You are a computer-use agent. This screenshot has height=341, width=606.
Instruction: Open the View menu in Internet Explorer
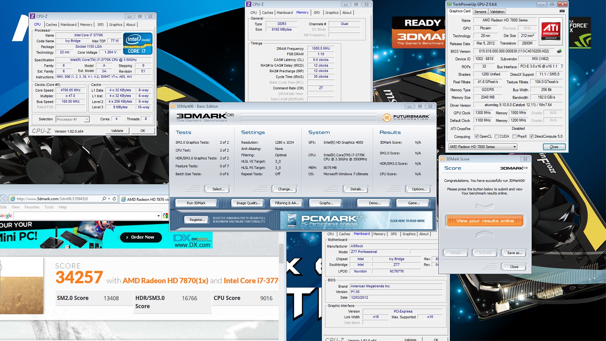16,207
